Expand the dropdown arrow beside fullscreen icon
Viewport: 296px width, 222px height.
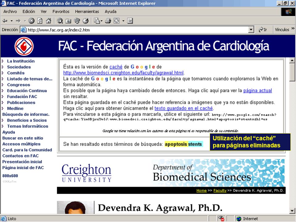pos(123,21)
